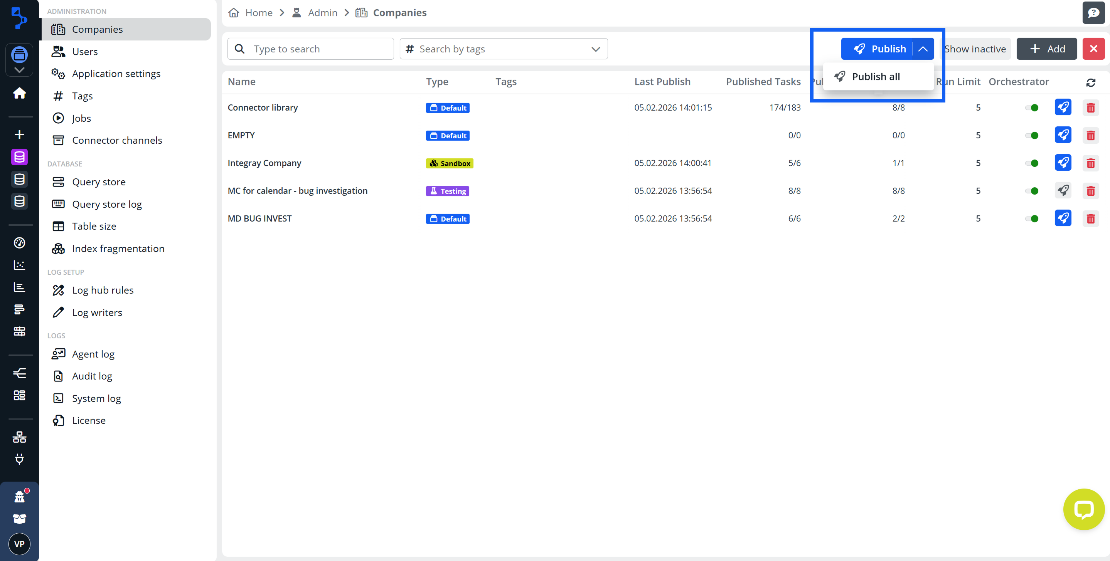Click the home icon in left rail
Screen dimensions: 1110x561
point(19,93)
